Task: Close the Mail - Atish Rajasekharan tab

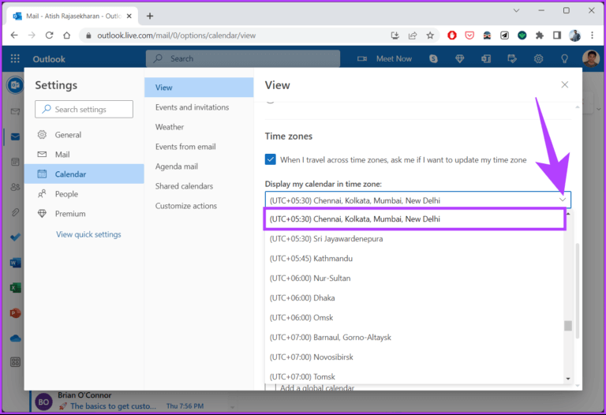Action: click(129, 16)
